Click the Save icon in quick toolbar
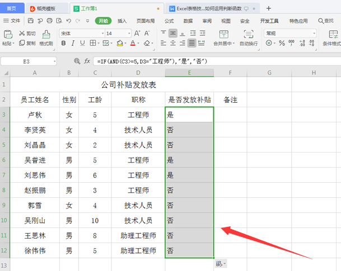341x271 pixels. [x=31, y=21]
